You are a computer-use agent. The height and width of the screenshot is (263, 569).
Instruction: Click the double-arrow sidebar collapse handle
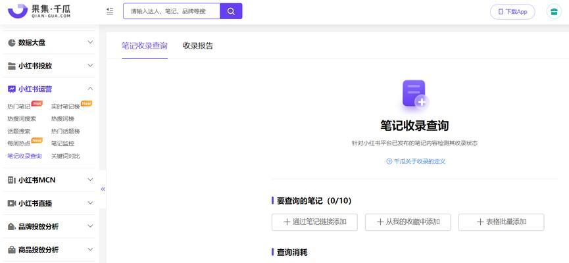click(103, 189)
